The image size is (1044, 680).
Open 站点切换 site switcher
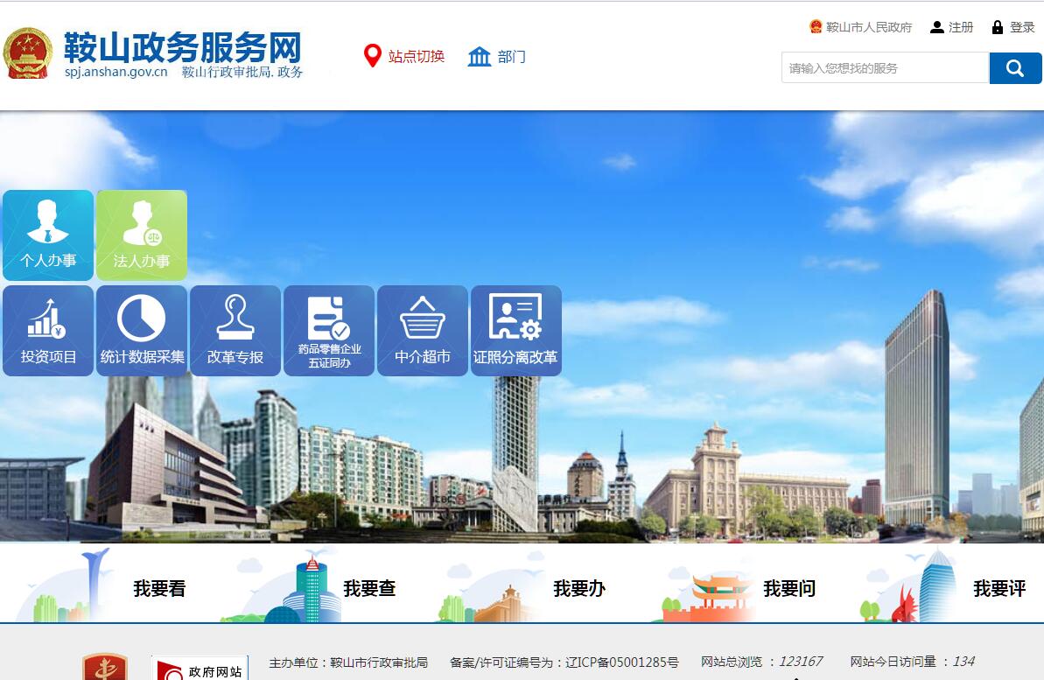417,57
